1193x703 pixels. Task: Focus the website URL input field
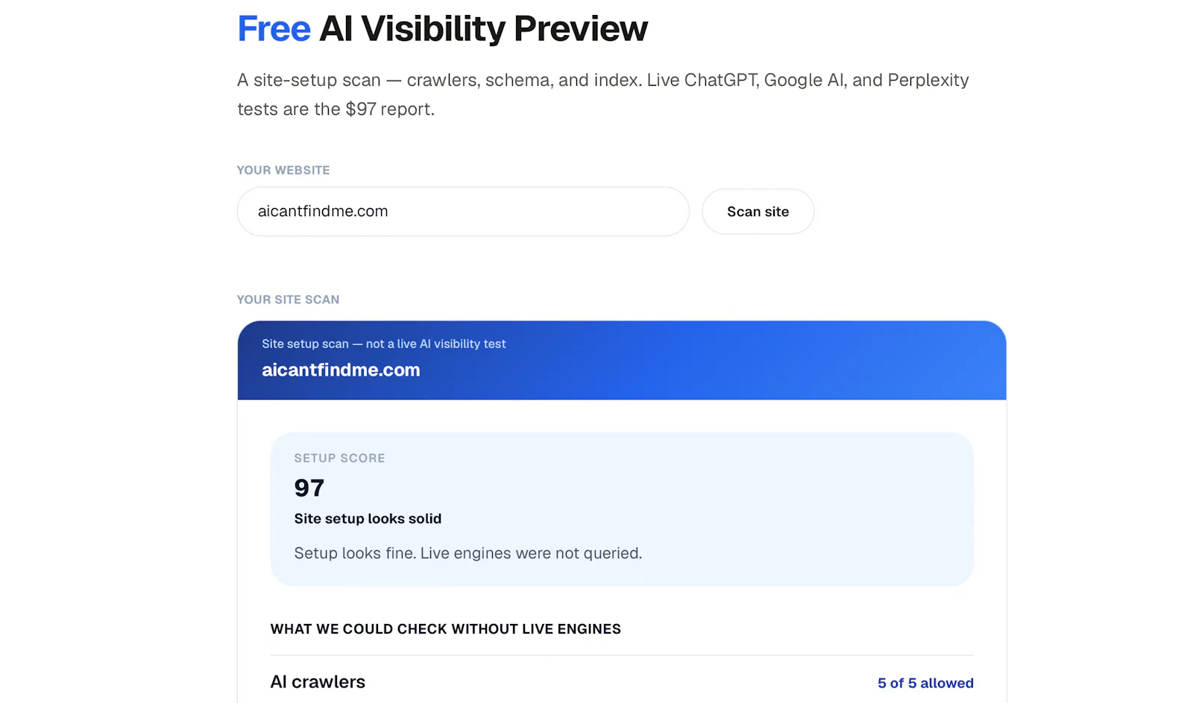(463, 212)
